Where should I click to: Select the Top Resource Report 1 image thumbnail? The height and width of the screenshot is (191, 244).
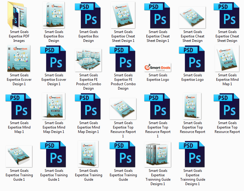(123, 108)
